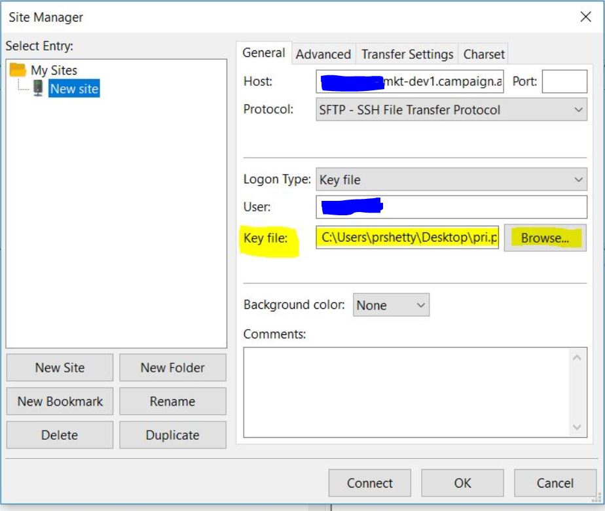Select the New site tree entry label
605x511 pixels.
tap(74, 89)
